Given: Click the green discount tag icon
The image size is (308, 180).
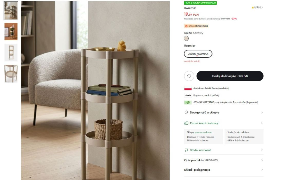Looking at the screenshot, I should [x=188, y=102].
